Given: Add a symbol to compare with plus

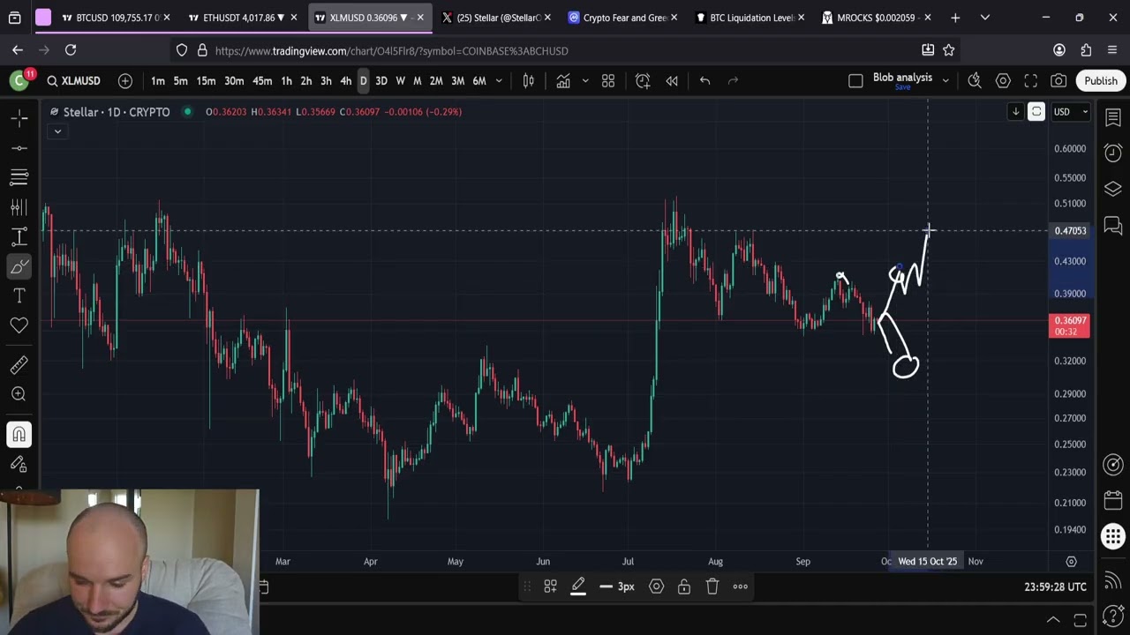Looking at the screenshot, I should (x=125, y=81).
